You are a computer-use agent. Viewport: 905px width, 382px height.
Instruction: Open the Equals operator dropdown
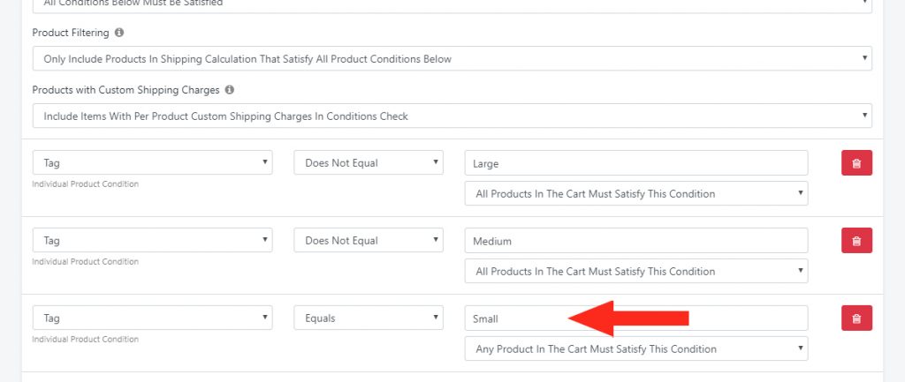[369, 318]
